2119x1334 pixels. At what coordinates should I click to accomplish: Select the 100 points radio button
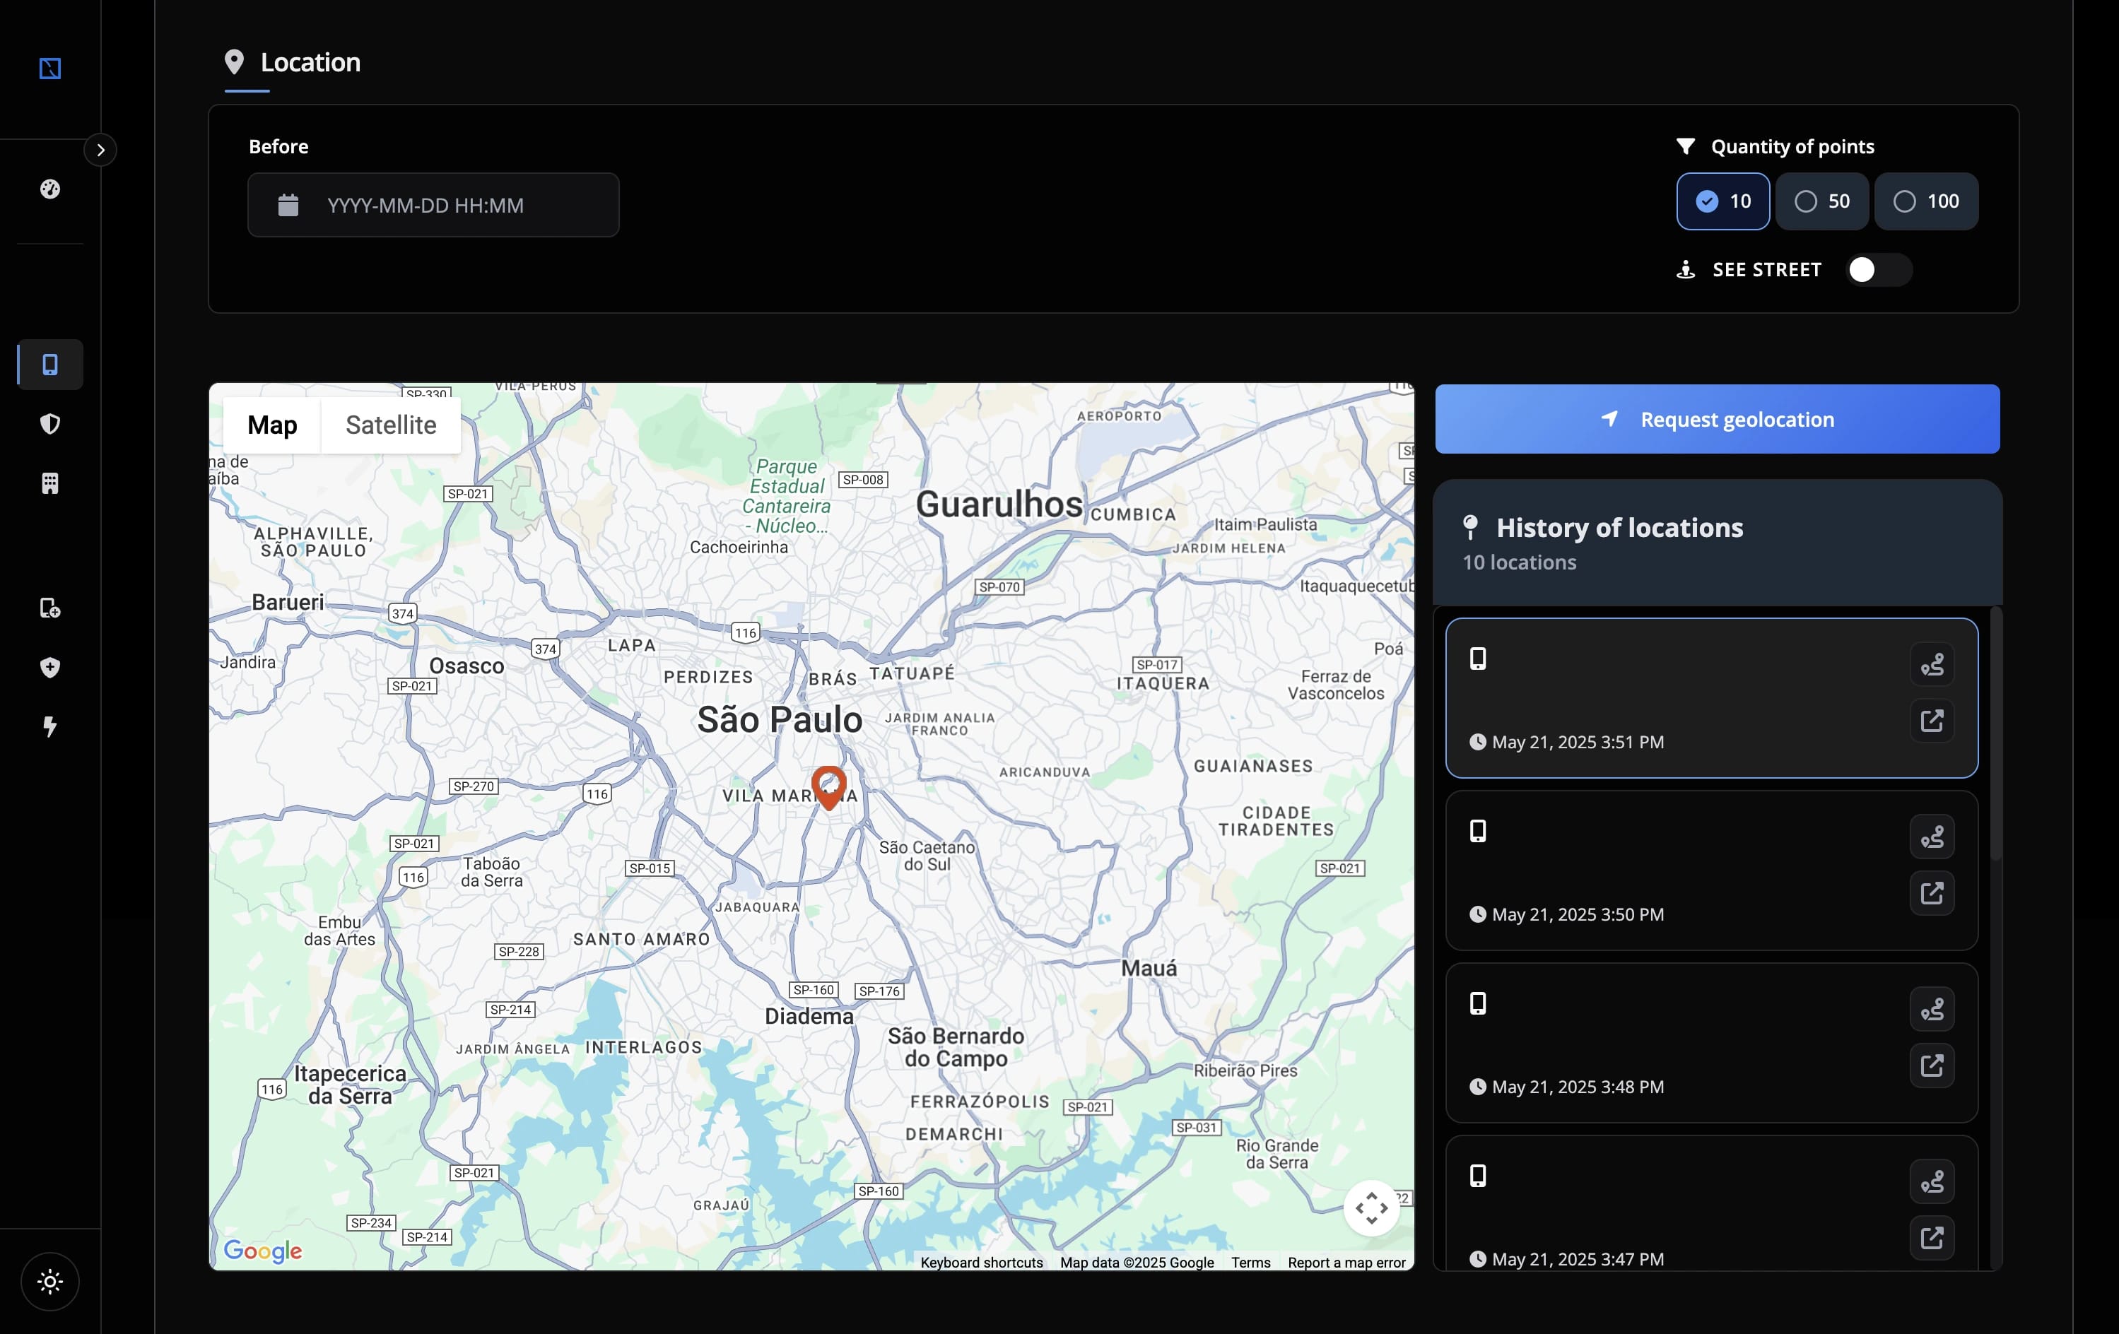(x=1926, y=201)
